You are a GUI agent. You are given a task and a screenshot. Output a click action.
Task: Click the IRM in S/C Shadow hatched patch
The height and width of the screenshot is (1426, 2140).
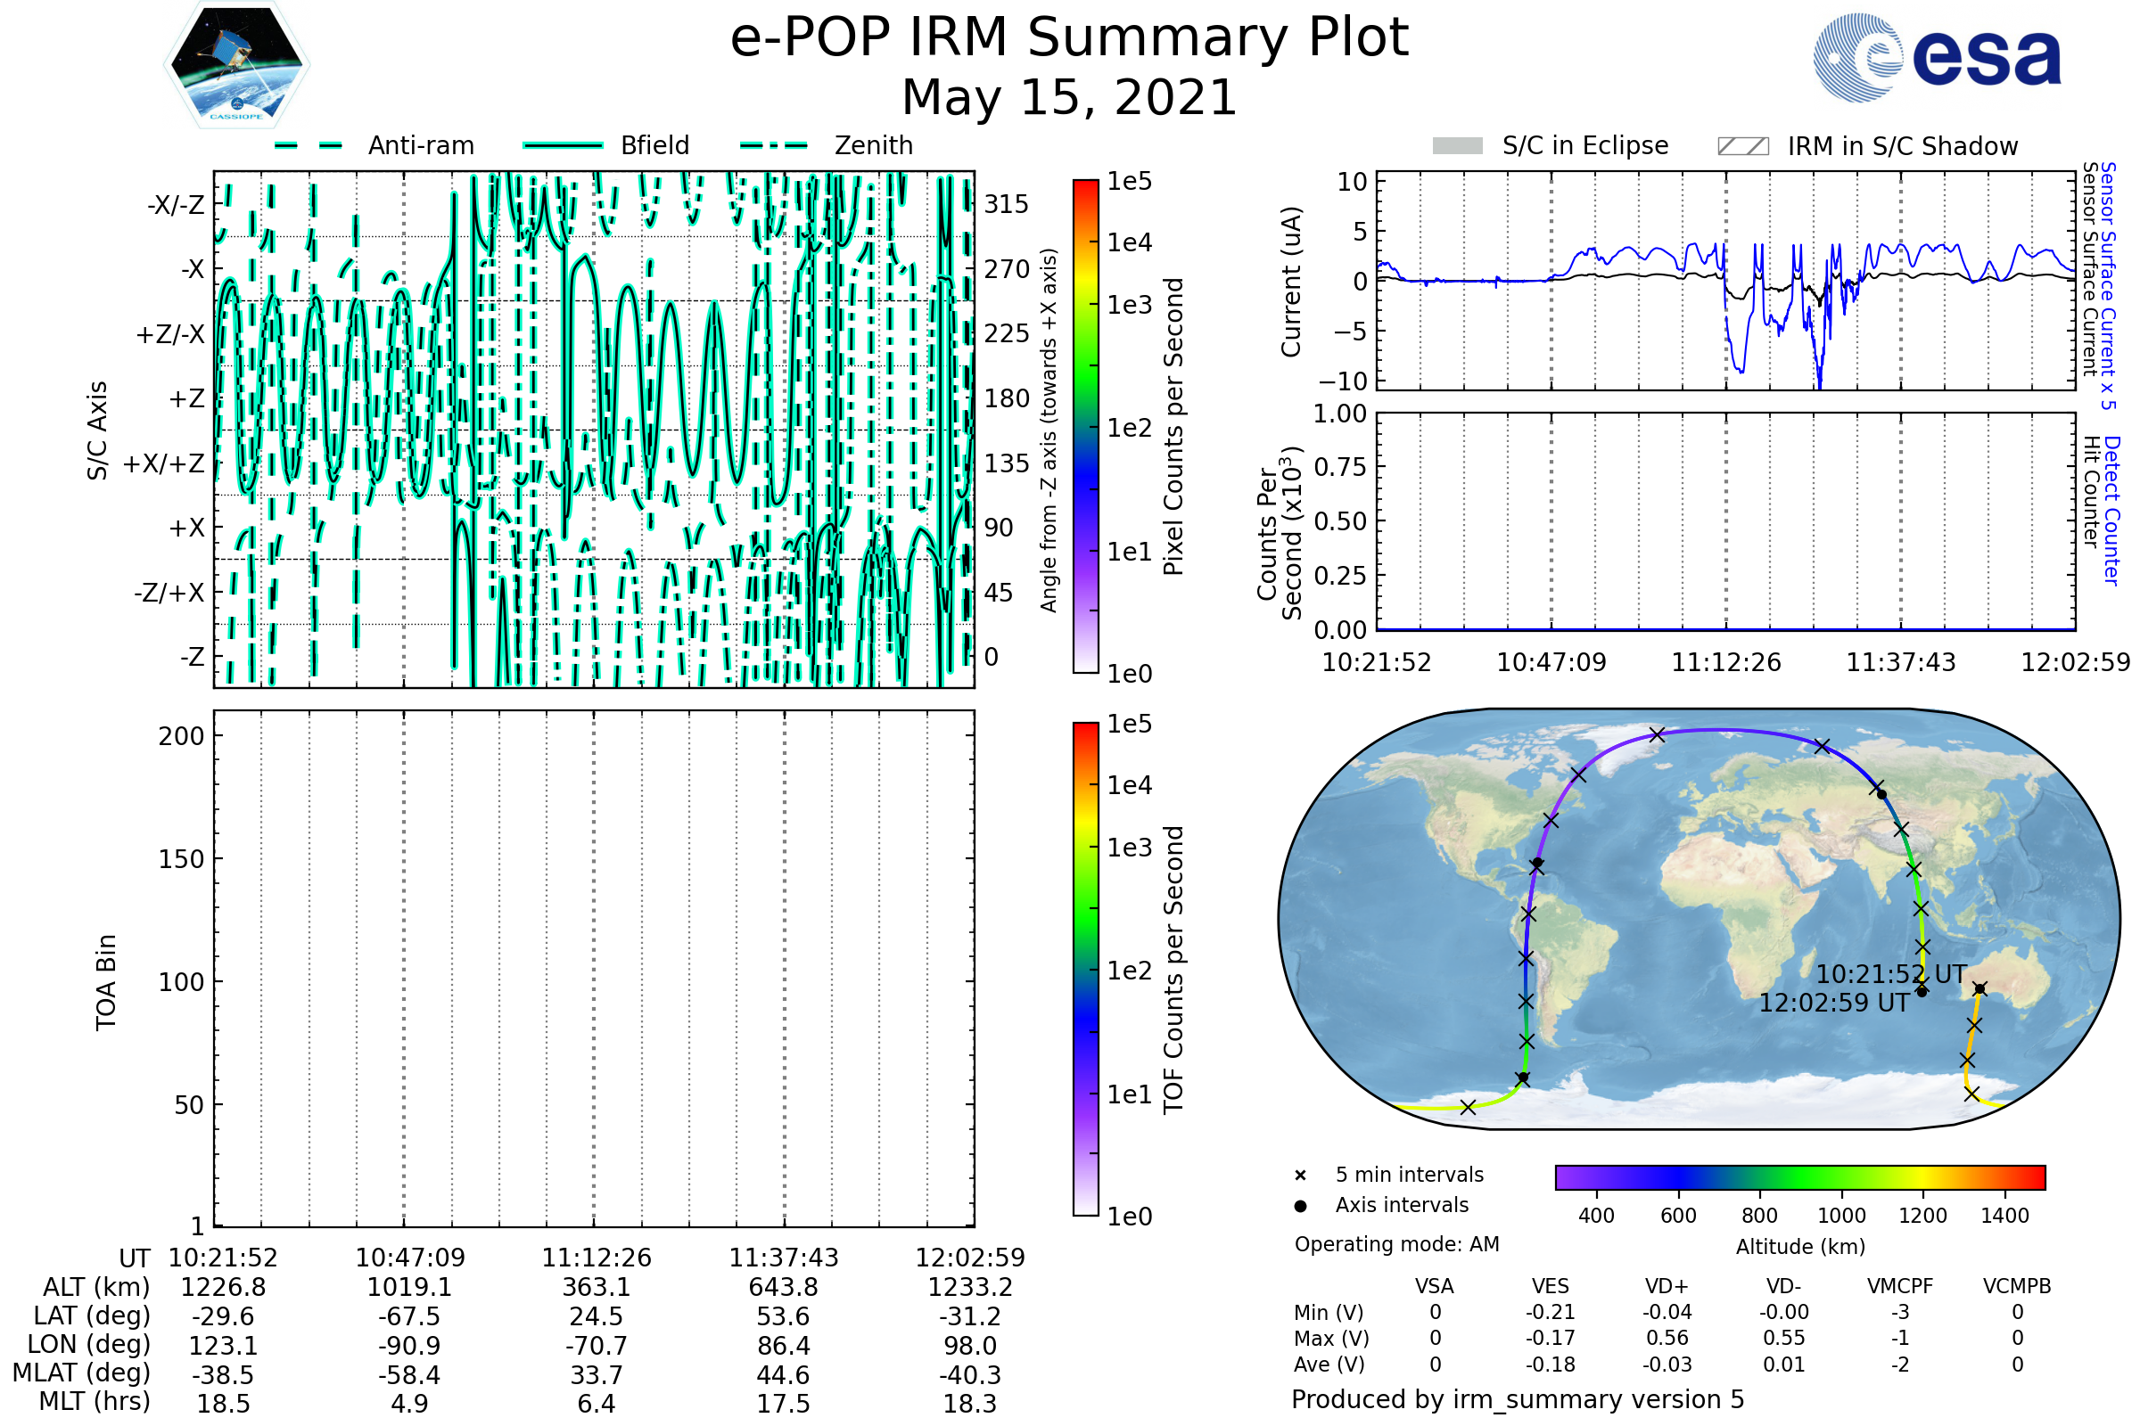pos(1742,146)
